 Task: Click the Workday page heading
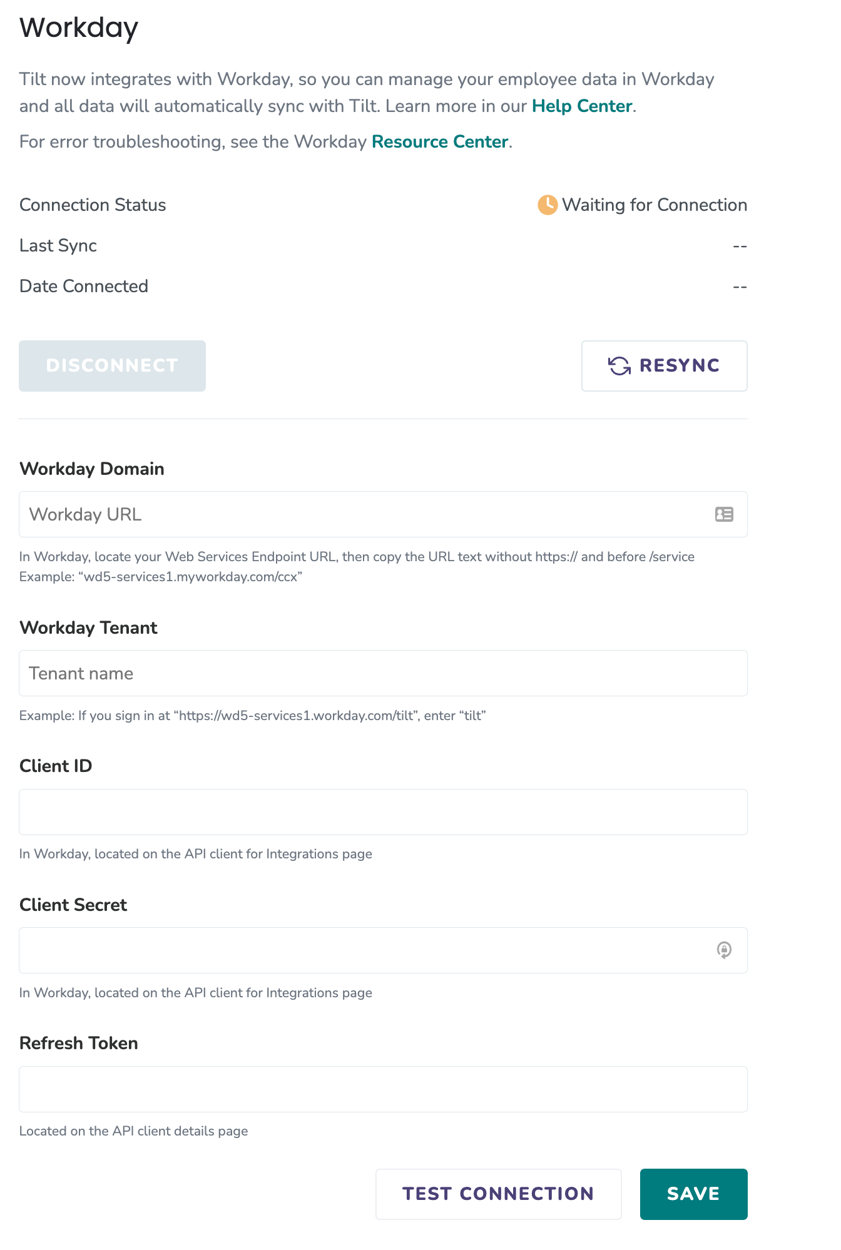click(79, 28)
